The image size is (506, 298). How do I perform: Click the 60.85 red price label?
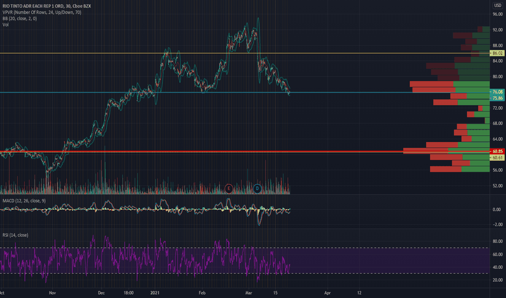tap(497, 151)
